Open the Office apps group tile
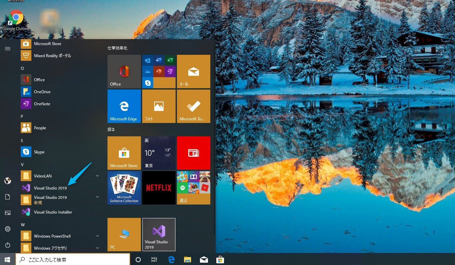The width and height of the screenshot is (455, 265). pos(159,72)
